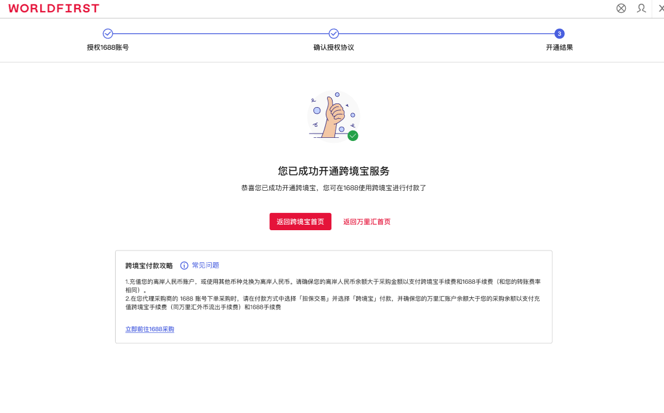Viewport: 664px width, 413px height.
Task: Click the 确认授权协议 step checkmark
Action: [334, 33]
